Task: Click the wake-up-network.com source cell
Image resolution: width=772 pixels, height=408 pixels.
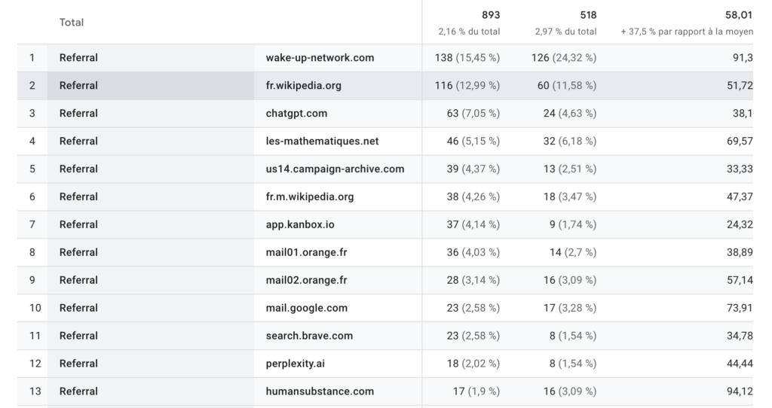Action: pyautogui.click(x=320, y=58)
